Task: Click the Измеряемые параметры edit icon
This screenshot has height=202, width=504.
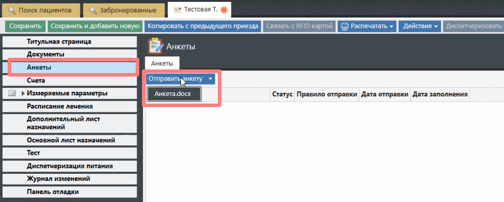Action: point(12,94)
